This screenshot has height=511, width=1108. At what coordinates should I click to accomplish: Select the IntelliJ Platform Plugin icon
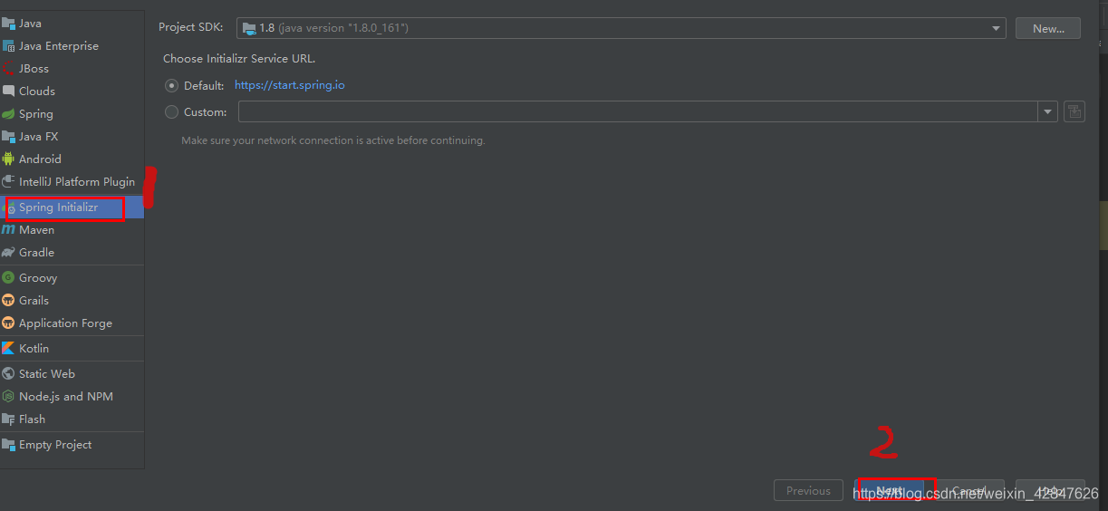coord(8,182)
